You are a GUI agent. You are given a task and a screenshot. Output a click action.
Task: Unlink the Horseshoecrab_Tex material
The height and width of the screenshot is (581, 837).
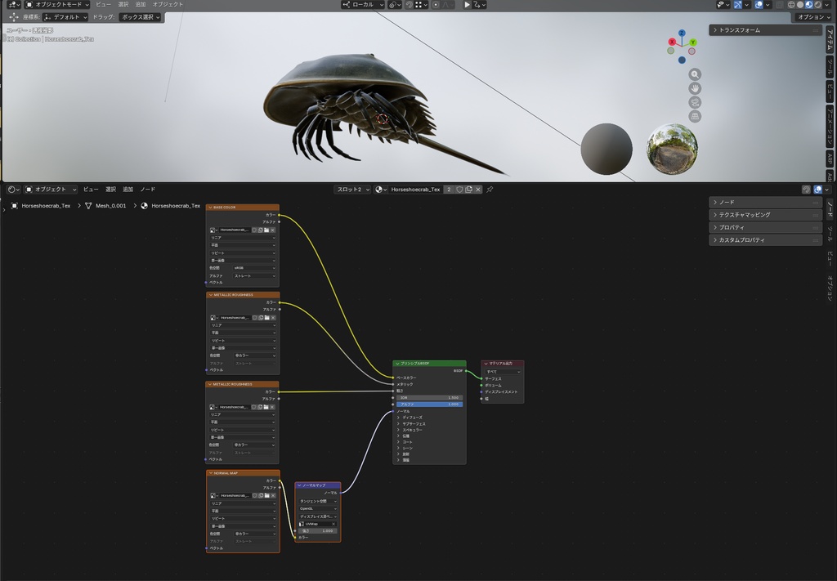coord(478,190)
